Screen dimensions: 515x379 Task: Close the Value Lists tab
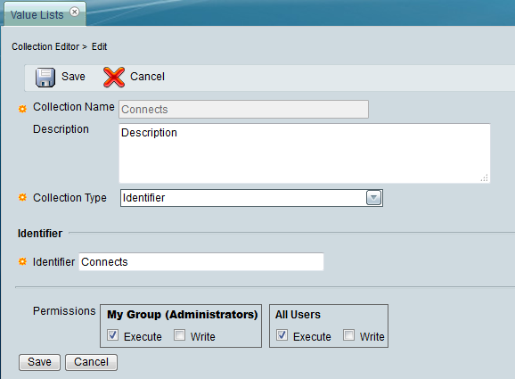click(75, 12)
